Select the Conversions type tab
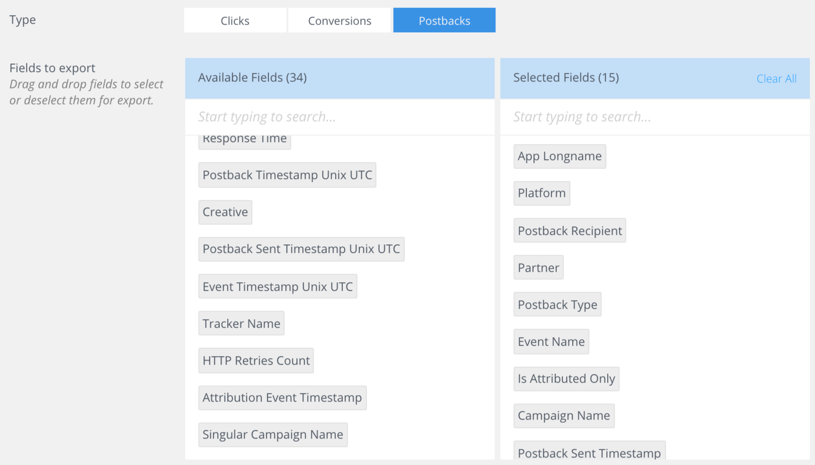 [339, 20]
